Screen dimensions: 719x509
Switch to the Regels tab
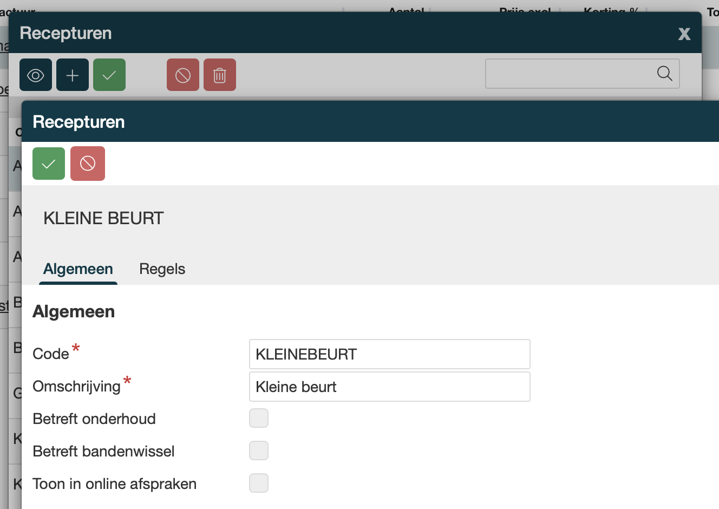click(162, 269)
